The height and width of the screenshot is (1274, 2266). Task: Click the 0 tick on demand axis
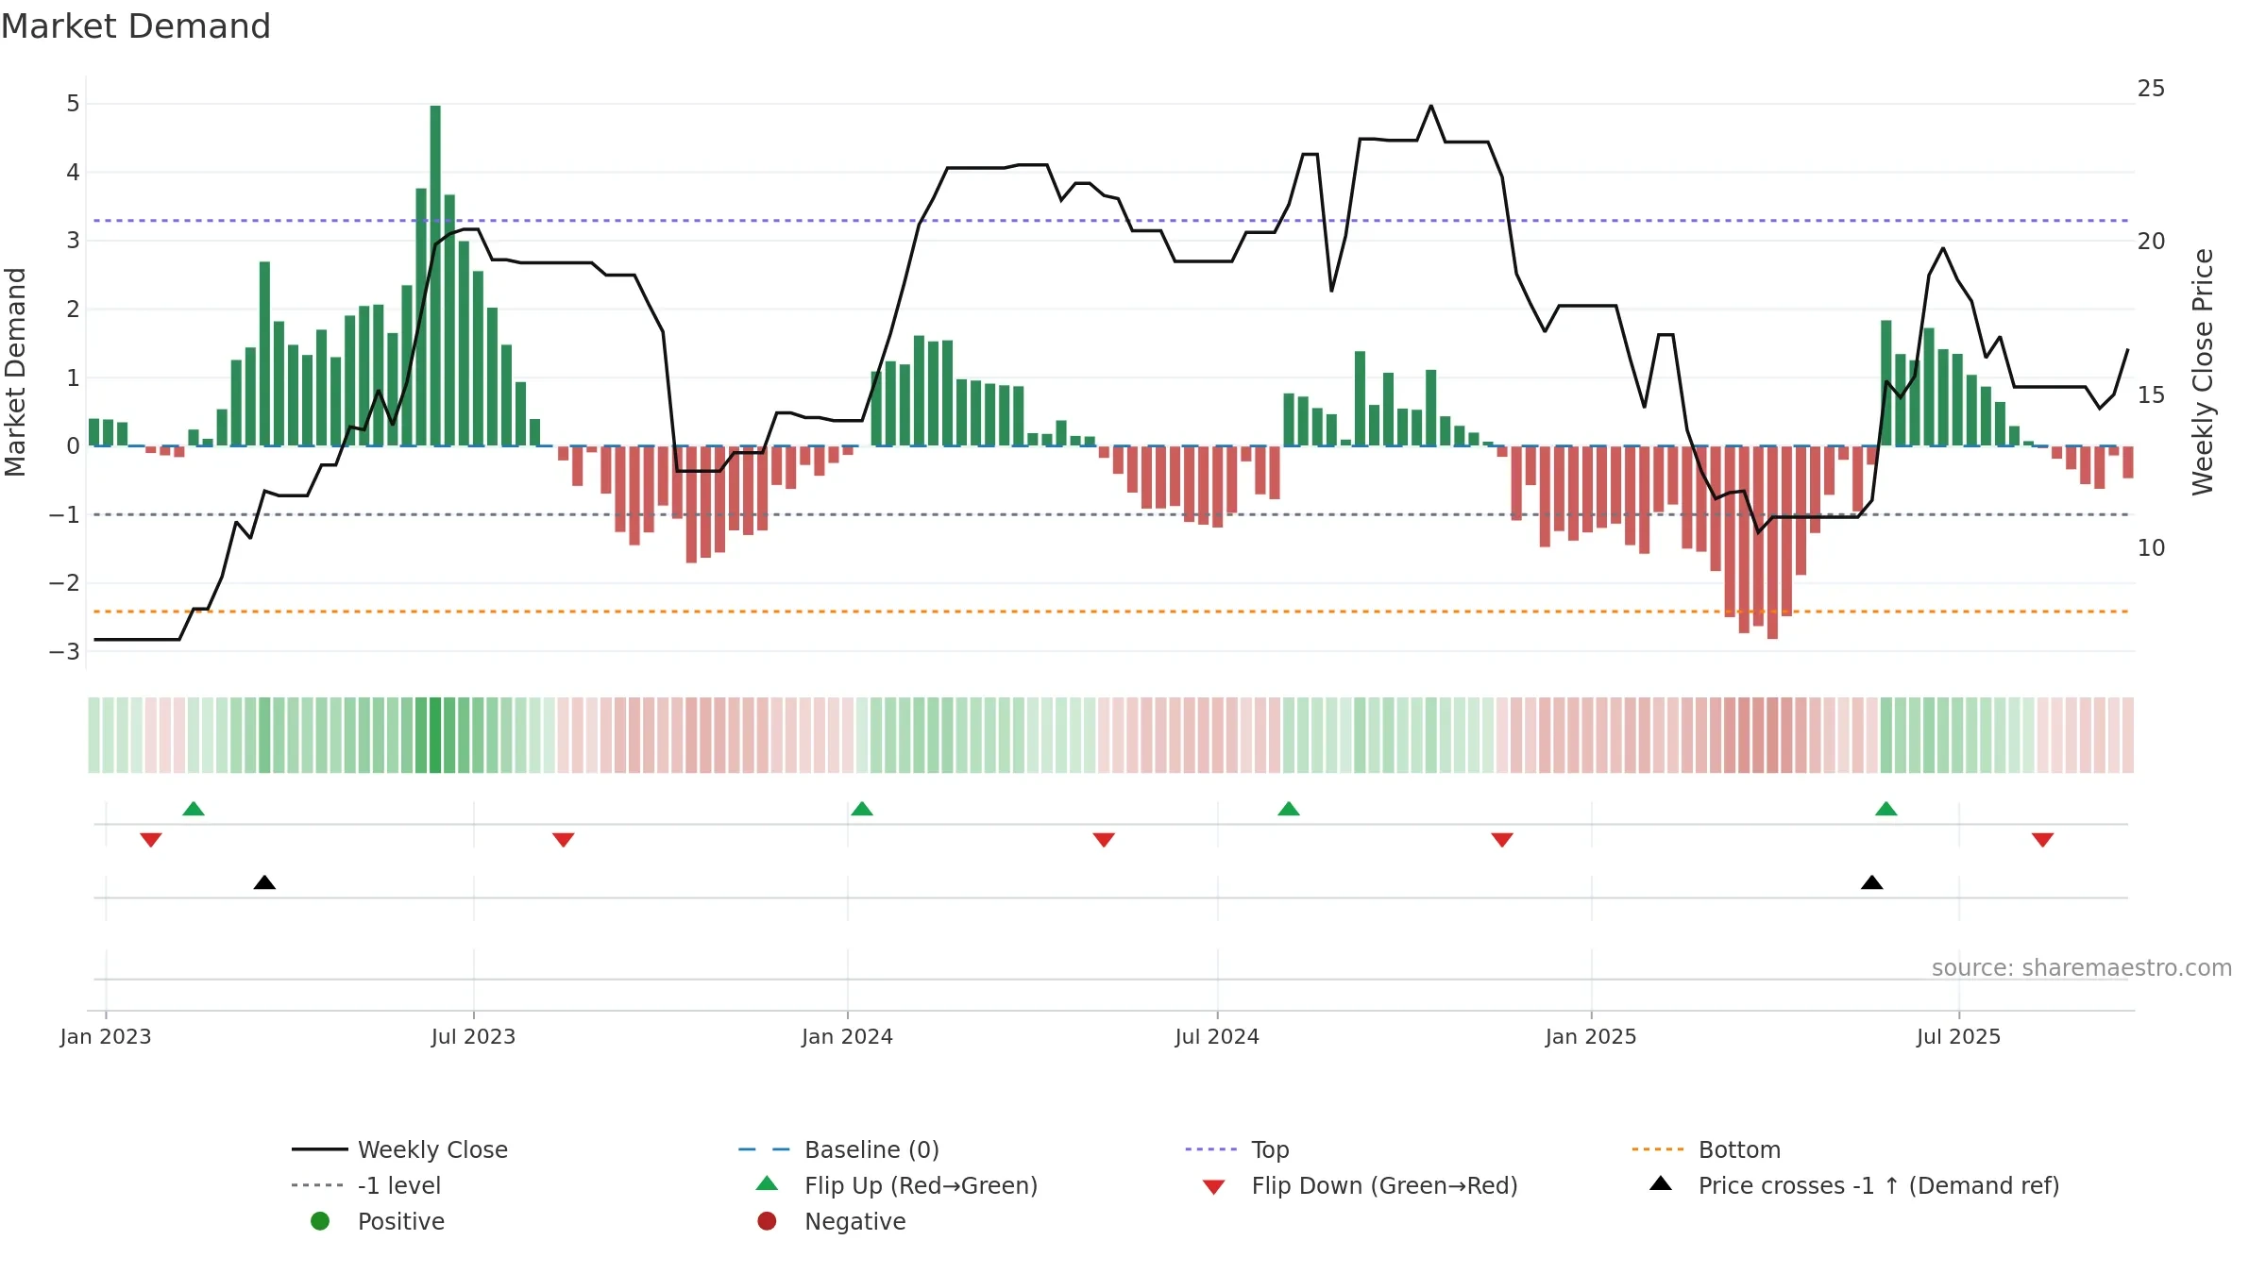click(x=73, y=446)
